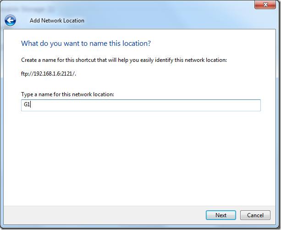Click the 'G1' text in the name box
The width and height of the screenshot is (281, 230).
click(27, 105)
